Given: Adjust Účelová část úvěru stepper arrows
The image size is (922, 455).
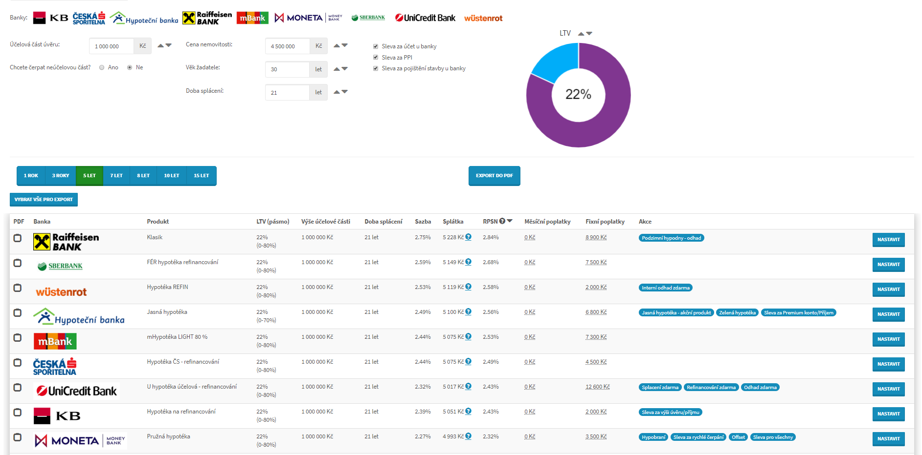Looking at the screenshot, I should click(x=164, y=45).
